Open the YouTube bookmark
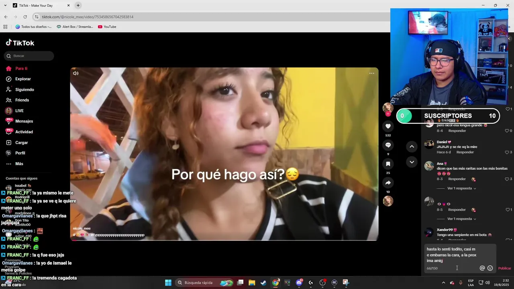Screen dimensions: 514x289 click(107, 27)
